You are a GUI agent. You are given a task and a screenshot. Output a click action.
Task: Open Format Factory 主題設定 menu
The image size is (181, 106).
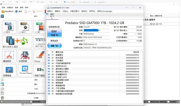point(10,8)
